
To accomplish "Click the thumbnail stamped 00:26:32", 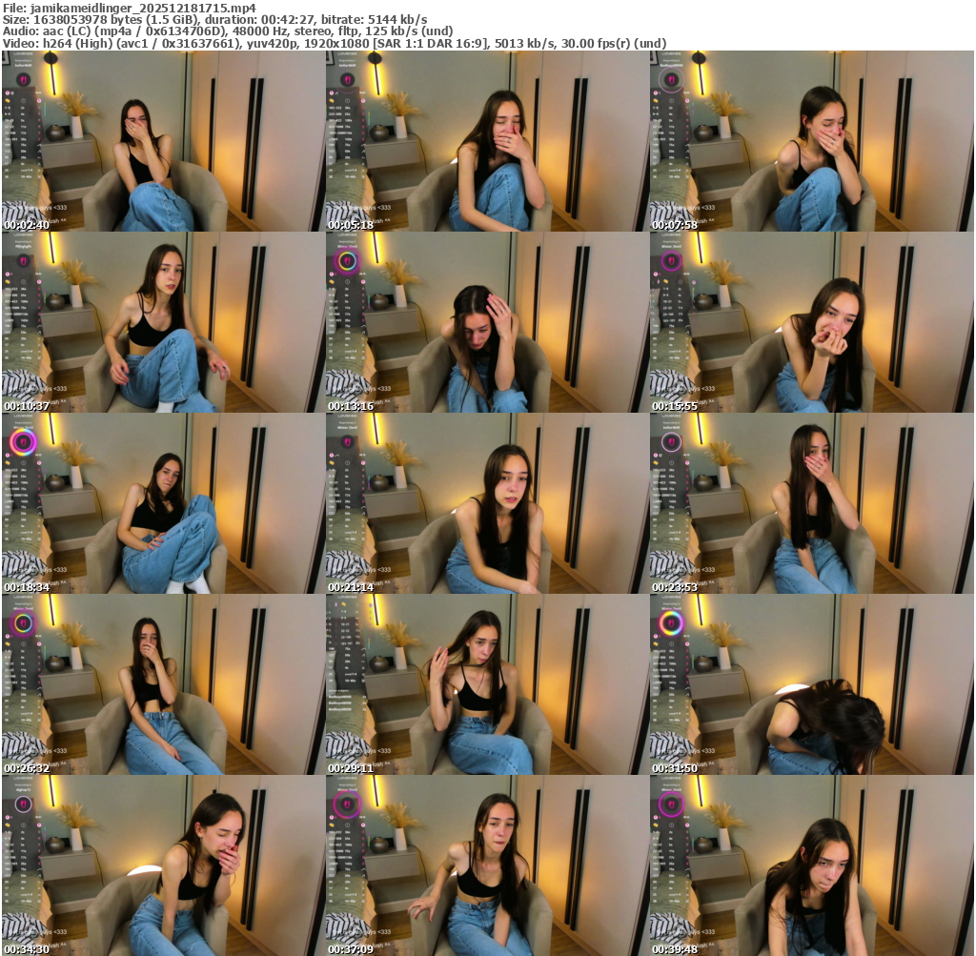I will (164, 684).
